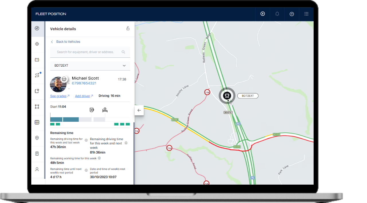Select the BD72EXT label on the map
Screen dimensions: 367x203
(248, 96)
